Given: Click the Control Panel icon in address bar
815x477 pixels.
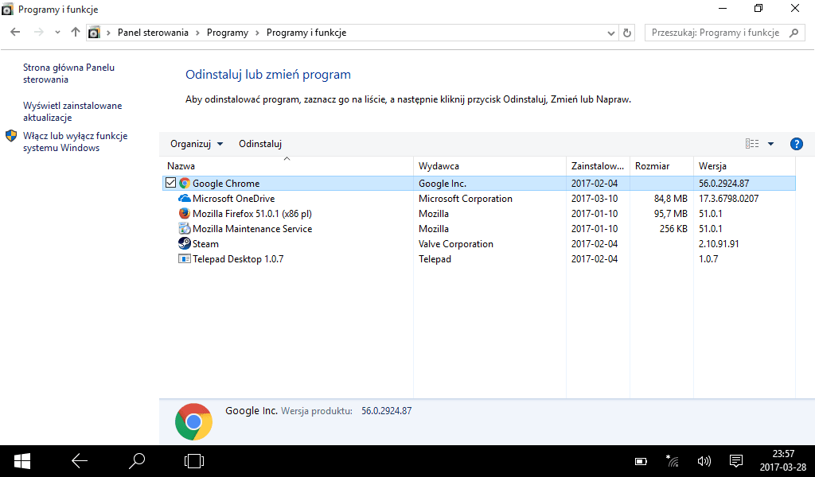Looking at the screenshot, I should [94, 33].
